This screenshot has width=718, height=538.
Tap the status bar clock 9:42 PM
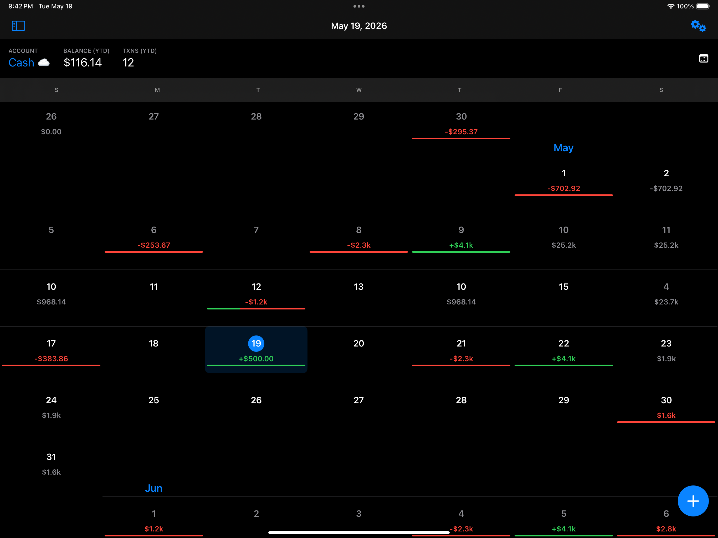(x=20, y=6)
